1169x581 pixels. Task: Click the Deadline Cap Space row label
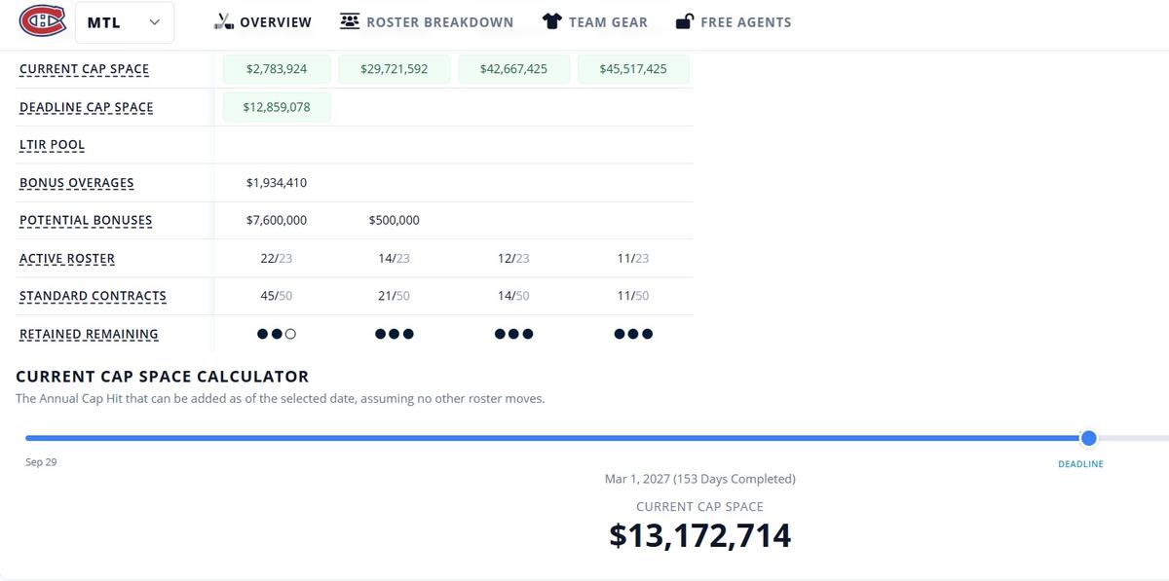pos(86,108)
